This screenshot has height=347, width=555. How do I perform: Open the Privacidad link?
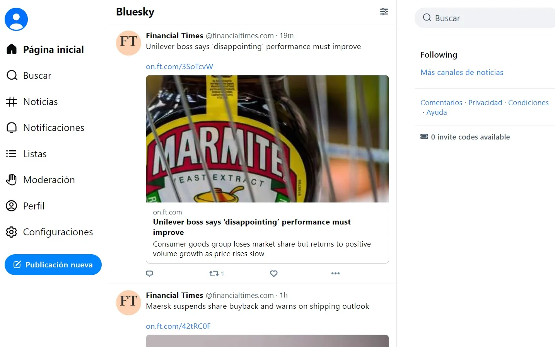485,102
